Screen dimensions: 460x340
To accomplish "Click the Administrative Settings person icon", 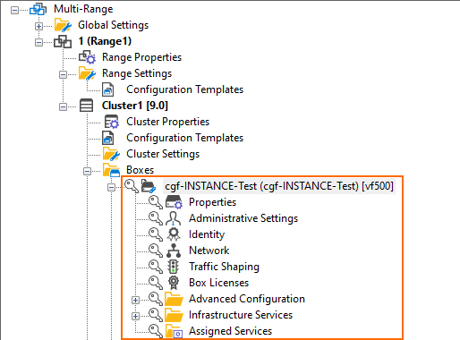I will point(174,218).
